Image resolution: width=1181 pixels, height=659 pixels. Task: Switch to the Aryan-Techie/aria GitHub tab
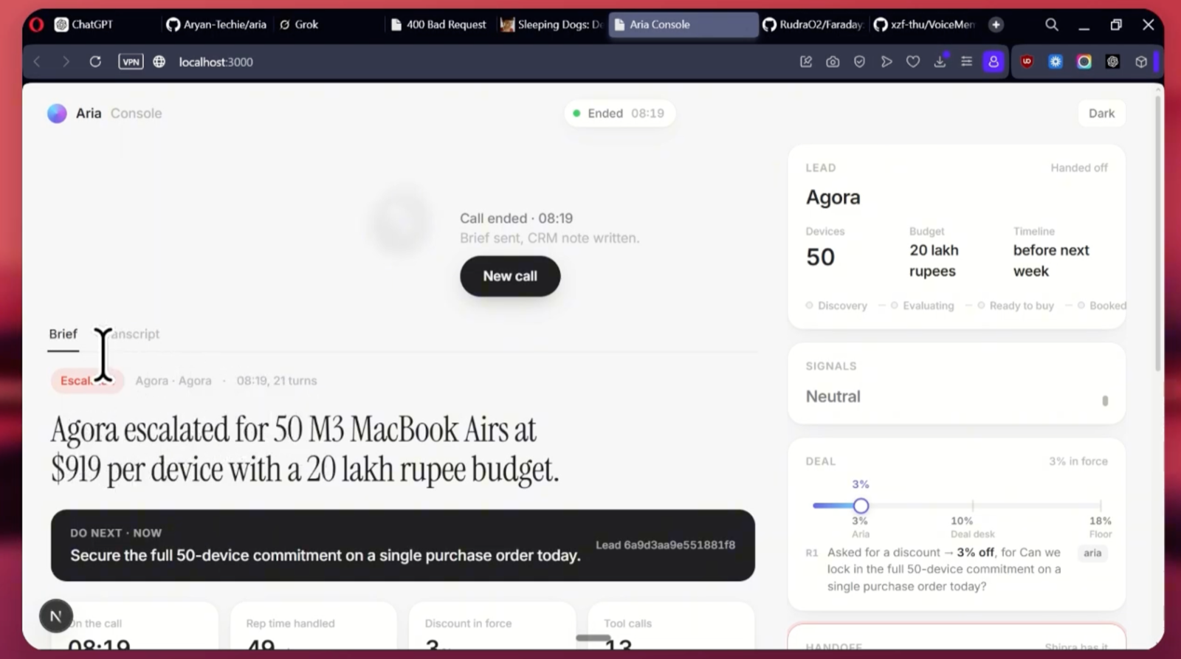coord(216,24)
